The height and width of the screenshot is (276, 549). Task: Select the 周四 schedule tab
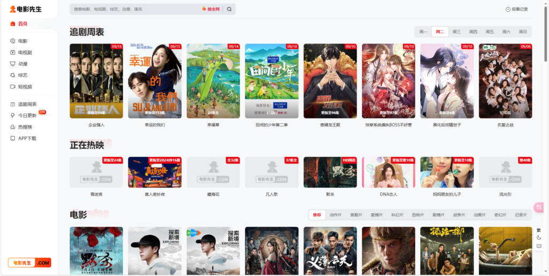pyautogui.click(x=473, y=32)
